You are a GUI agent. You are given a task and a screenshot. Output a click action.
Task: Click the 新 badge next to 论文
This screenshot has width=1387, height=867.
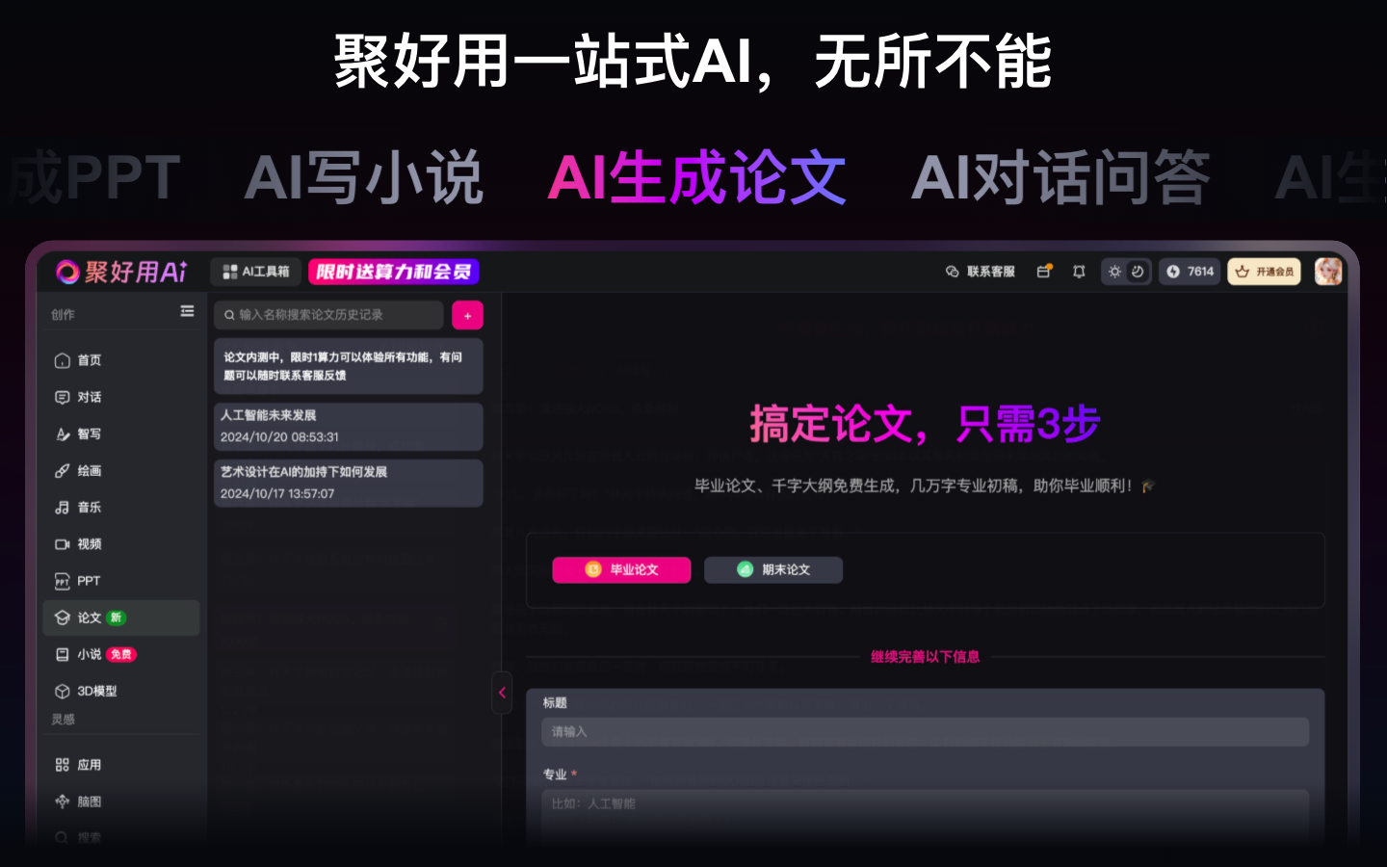tap(117, 617)
